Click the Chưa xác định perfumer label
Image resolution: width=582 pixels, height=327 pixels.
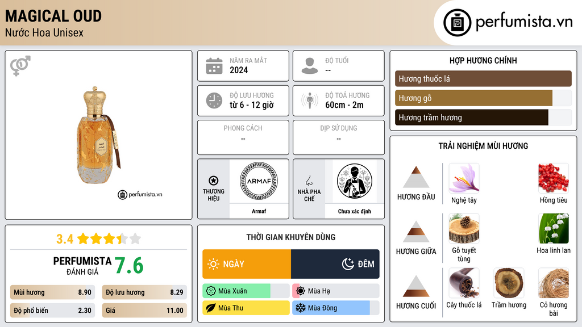point(355,211)
